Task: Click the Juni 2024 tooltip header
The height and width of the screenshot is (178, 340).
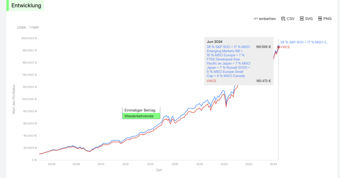Action: coord(215,42)
